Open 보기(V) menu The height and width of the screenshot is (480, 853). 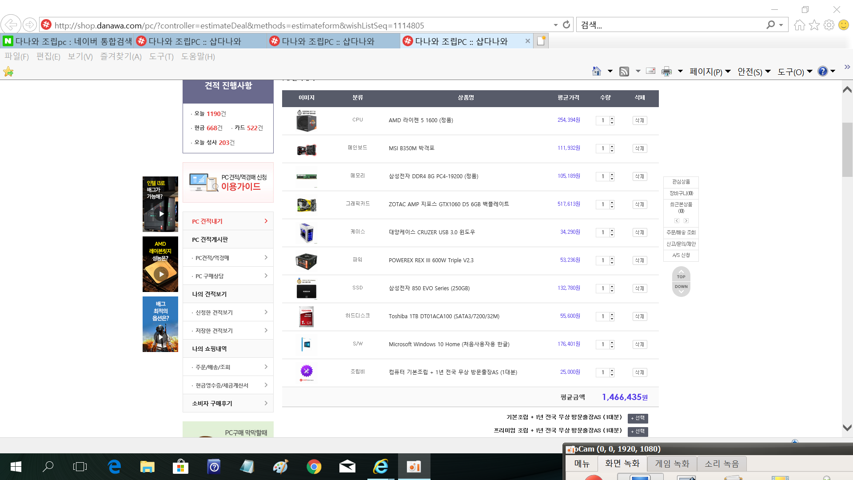click(x=80, y=56)
